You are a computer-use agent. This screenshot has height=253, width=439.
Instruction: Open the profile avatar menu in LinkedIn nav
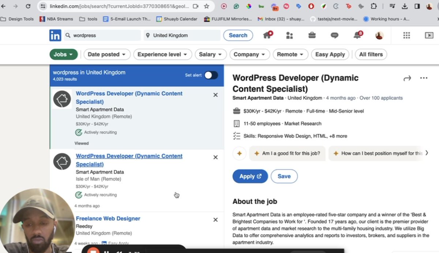click(x=379, y=35)
